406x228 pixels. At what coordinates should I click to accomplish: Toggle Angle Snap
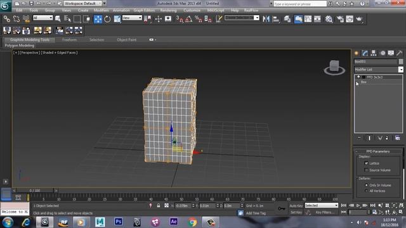point(189,19)
